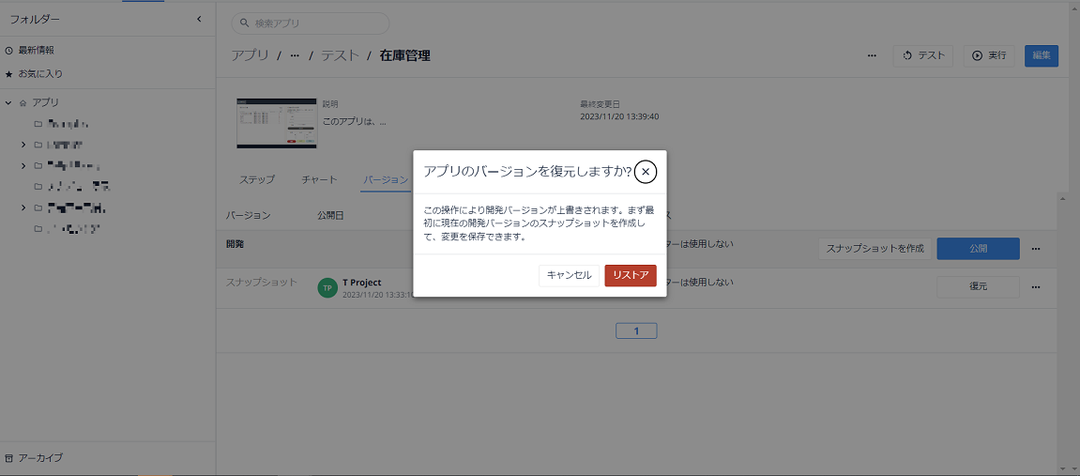Click the 最終変更日 date 2023/11/20 13:39:40
This screenshot has height=476, width=1080.
click(x=620, y=116)
